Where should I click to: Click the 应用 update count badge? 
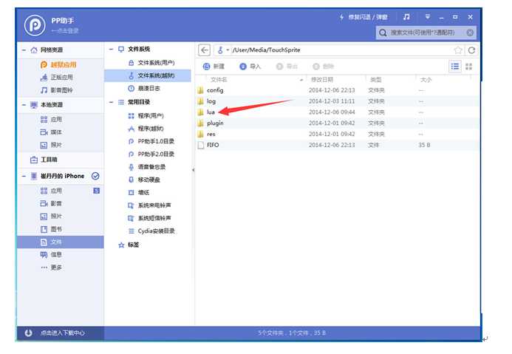[x=96, y=191]
